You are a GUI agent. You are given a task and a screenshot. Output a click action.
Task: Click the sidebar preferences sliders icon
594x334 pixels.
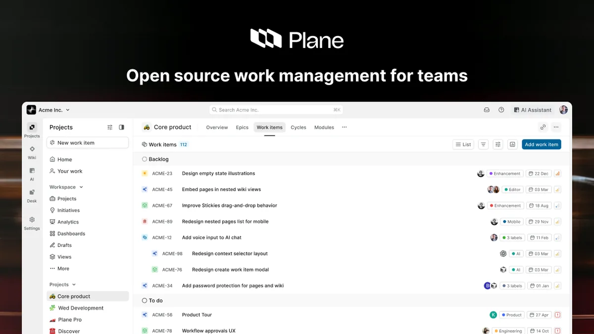click(x=110, y=127)
